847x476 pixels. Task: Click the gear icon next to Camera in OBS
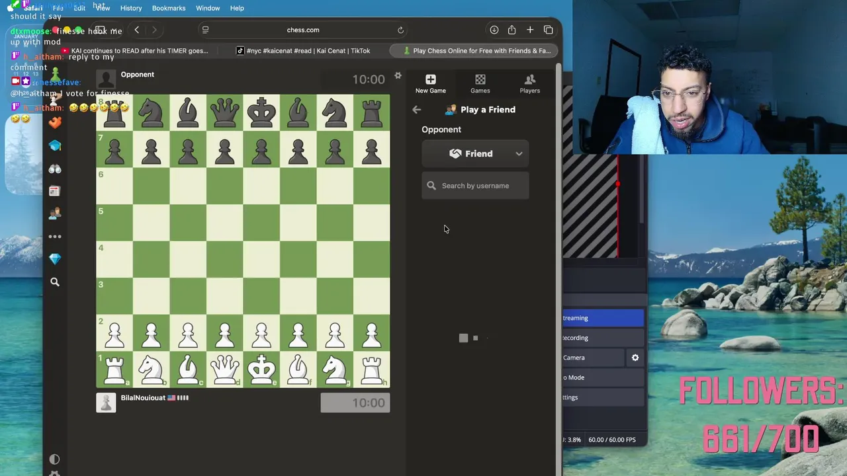click(x=635, y=358)
